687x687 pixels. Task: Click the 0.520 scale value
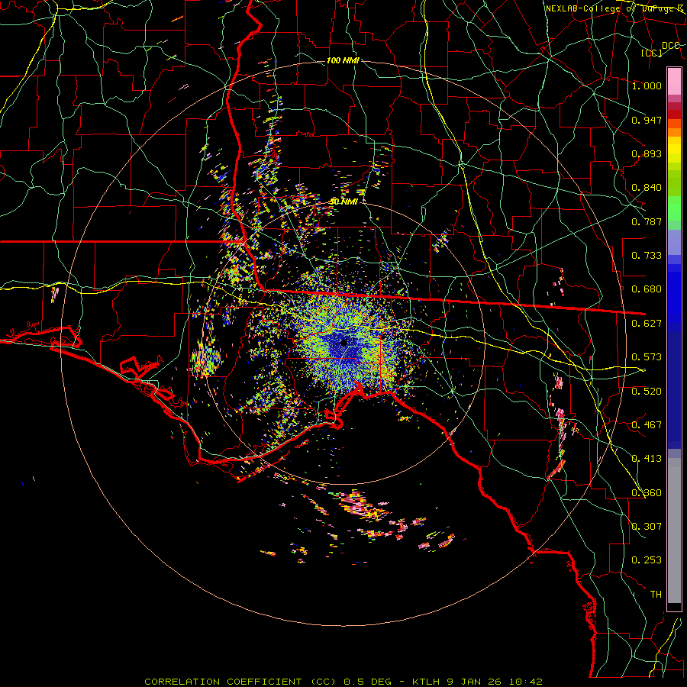click(647, 392)
